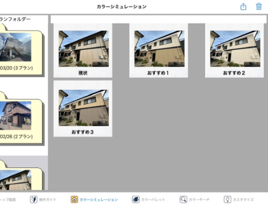Select the おすすめ1 plan thumbnail
The image size is (268, 208).
pos(159,50)
